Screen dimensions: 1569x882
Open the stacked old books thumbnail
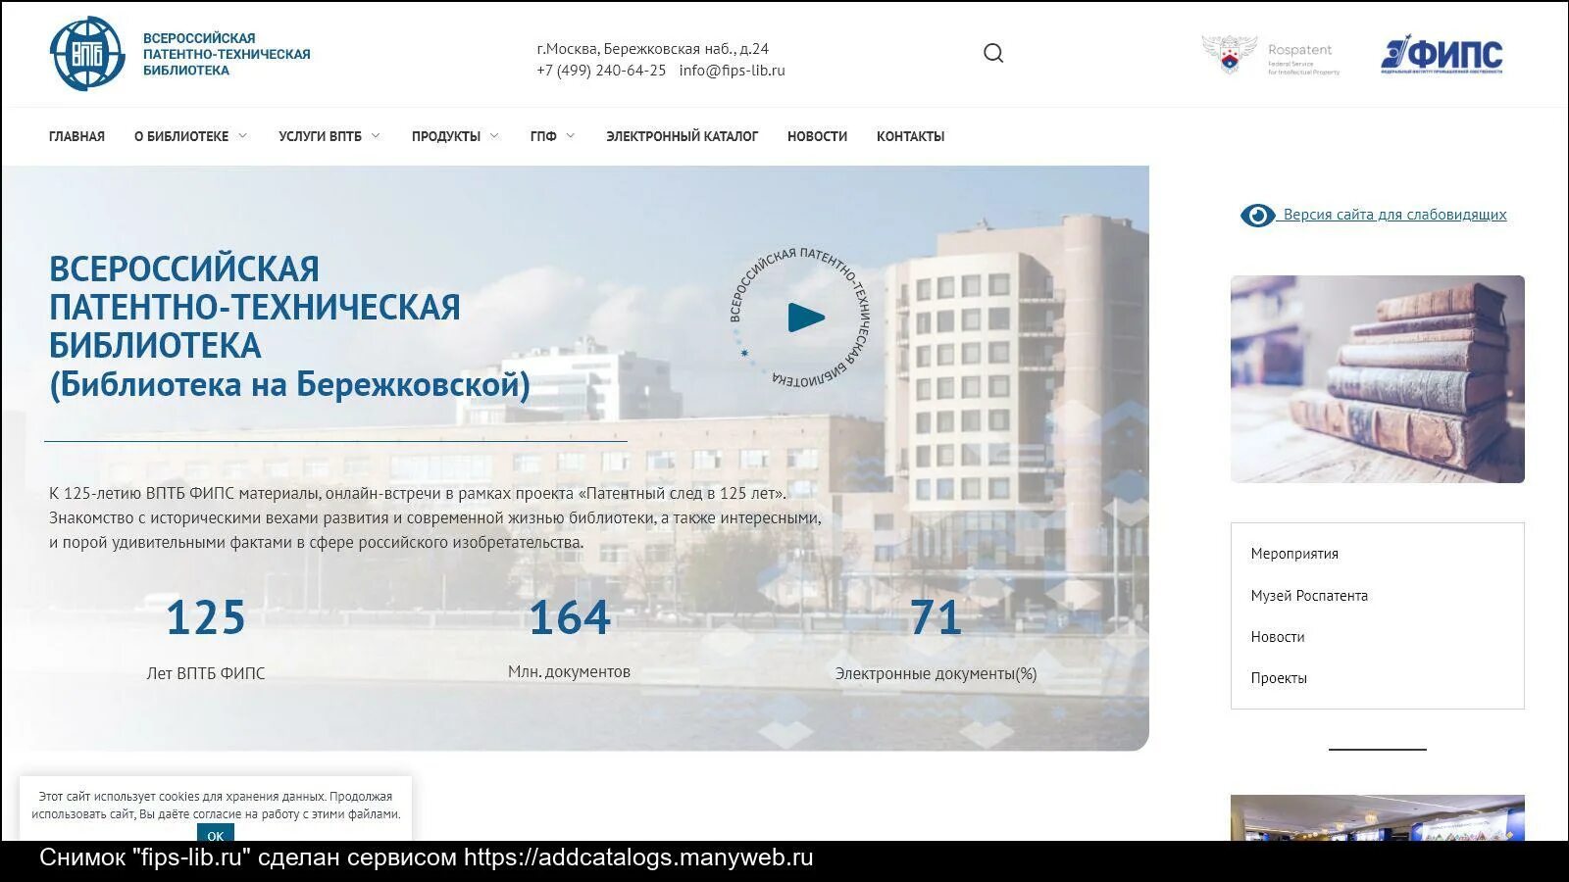point(1378,379)
